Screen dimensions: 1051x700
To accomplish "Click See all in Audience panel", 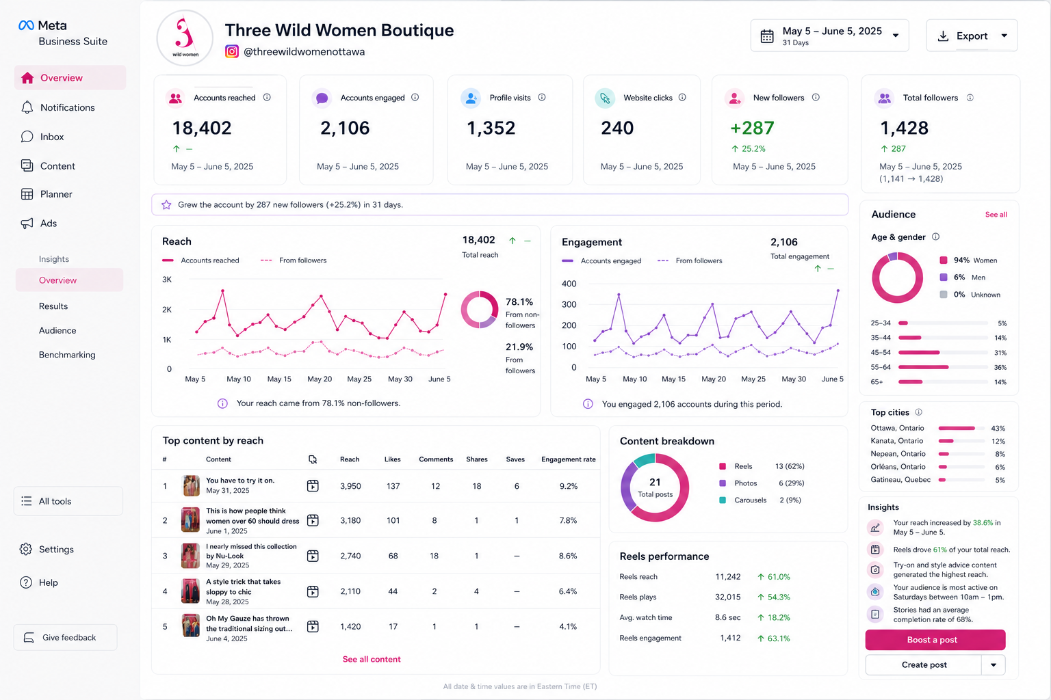I will coord(996,215).
